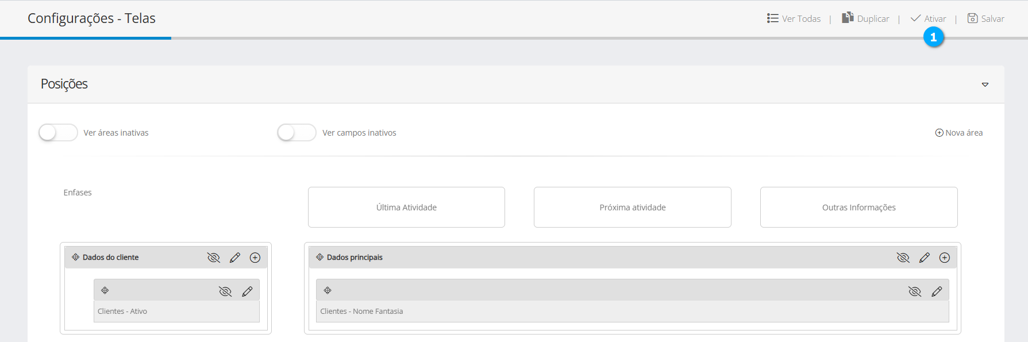Click the pencil edit icon for Dados principais
The width and height of the screenshot is (1028, 342).
(924, 258)
